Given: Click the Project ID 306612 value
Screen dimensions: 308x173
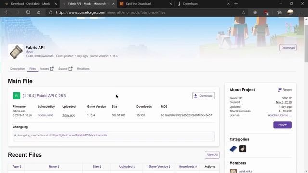Looking at the screenshot, I should [287, 98].
